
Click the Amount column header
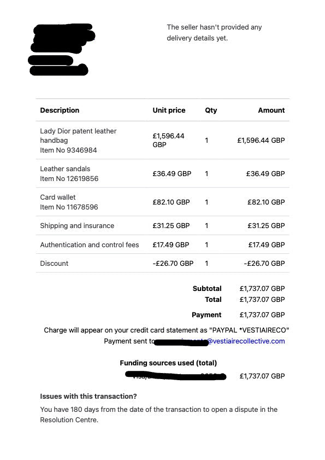pos(271,110)
